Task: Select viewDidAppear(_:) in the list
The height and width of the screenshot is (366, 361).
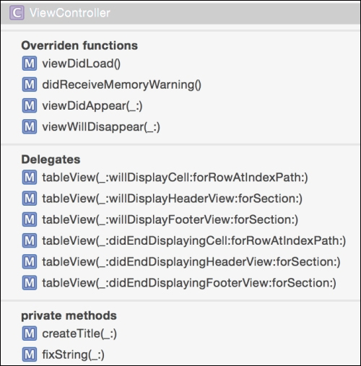Action: (x=92, y=106)
